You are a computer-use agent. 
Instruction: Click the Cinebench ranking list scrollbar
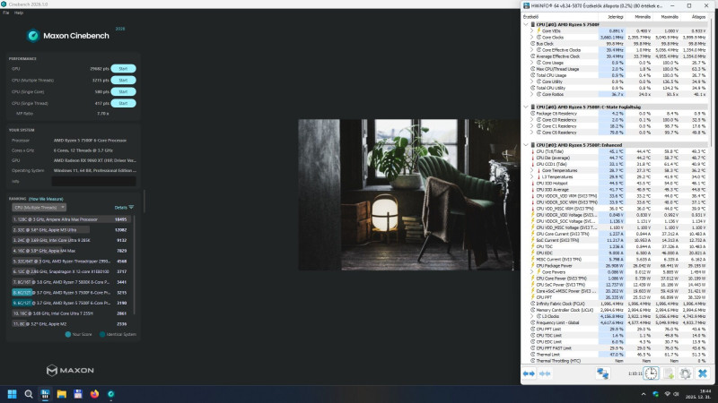(134, 265)
